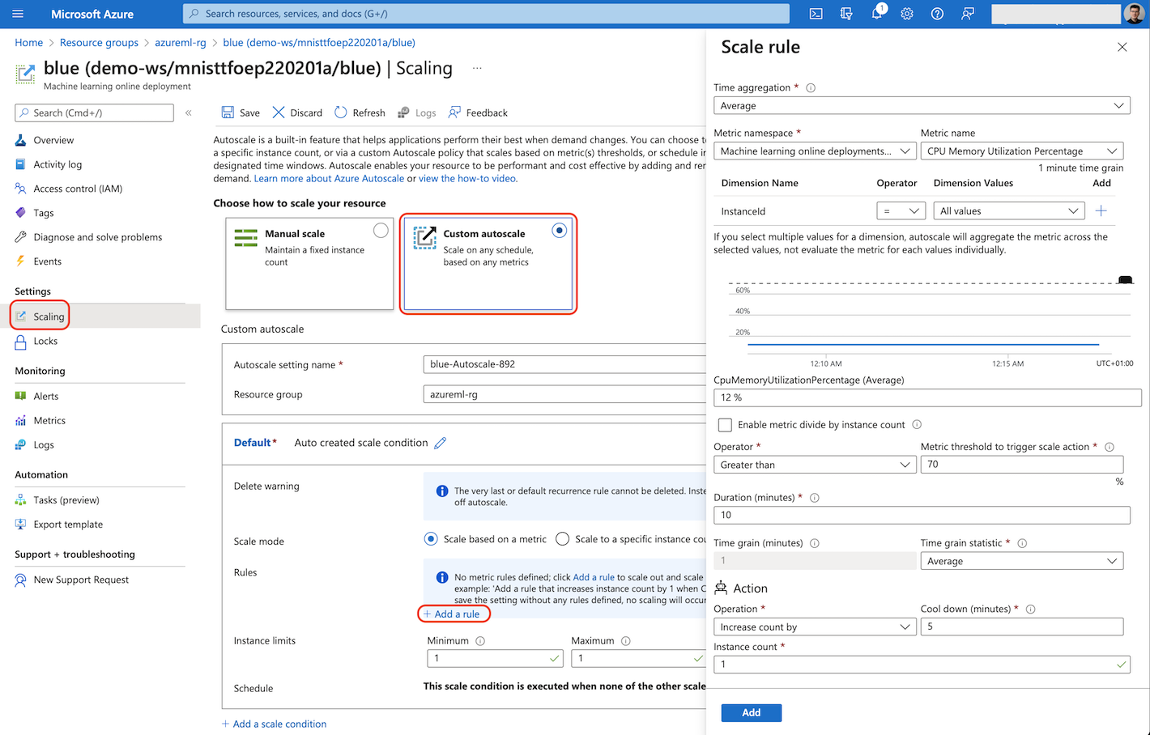Click info icon beside Metric threshold label
1150x735 pixels.
pyautogui.click(x=1110, y=447)
